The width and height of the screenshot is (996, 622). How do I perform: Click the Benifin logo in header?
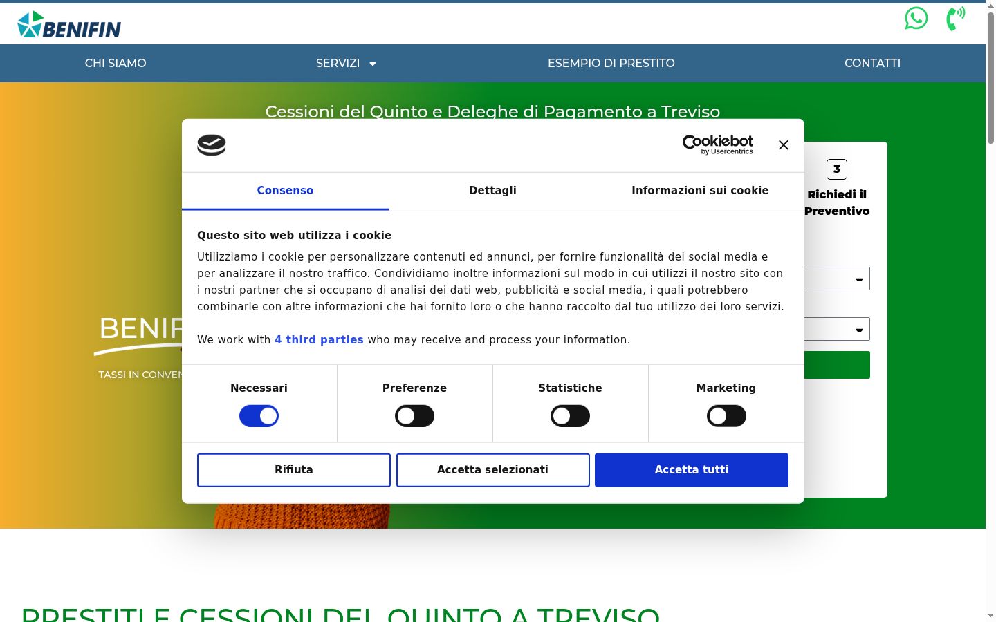[x=69, y=25]
